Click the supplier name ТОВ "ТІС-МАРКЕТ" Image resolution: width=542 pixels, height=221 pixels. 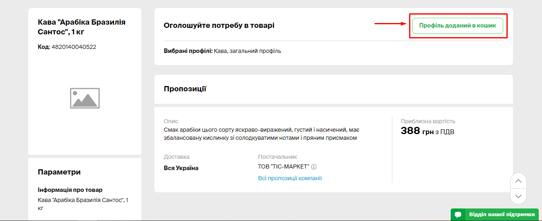284,167
